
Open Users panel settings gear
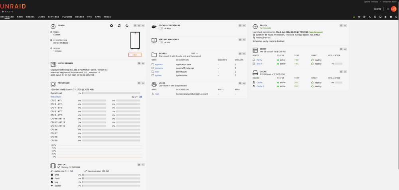240,83
